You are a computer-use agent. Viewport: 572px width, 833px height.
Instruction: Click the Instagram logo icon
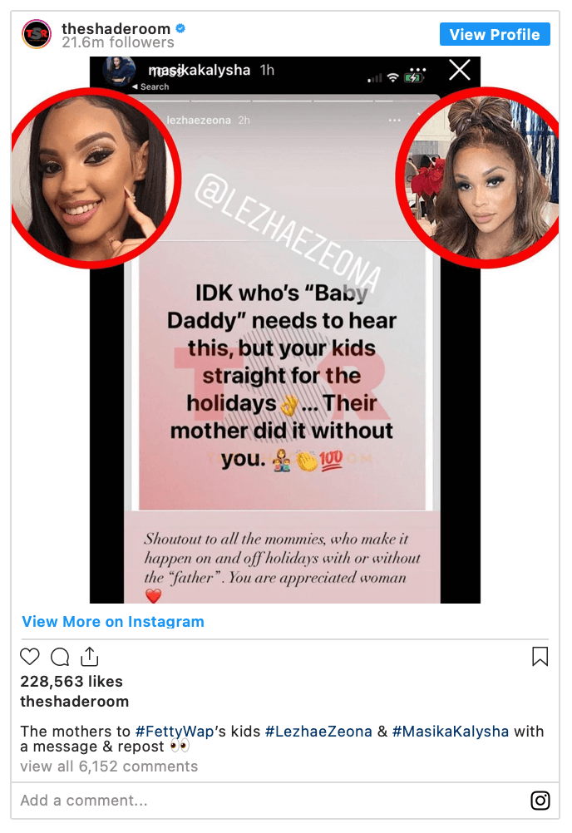[540, 800]
